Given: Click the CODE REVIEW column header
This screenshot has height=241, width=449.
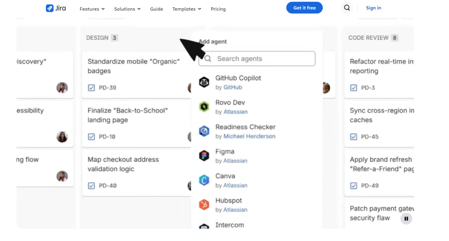Looking at the screenshot, I should [x=368, y=38].
